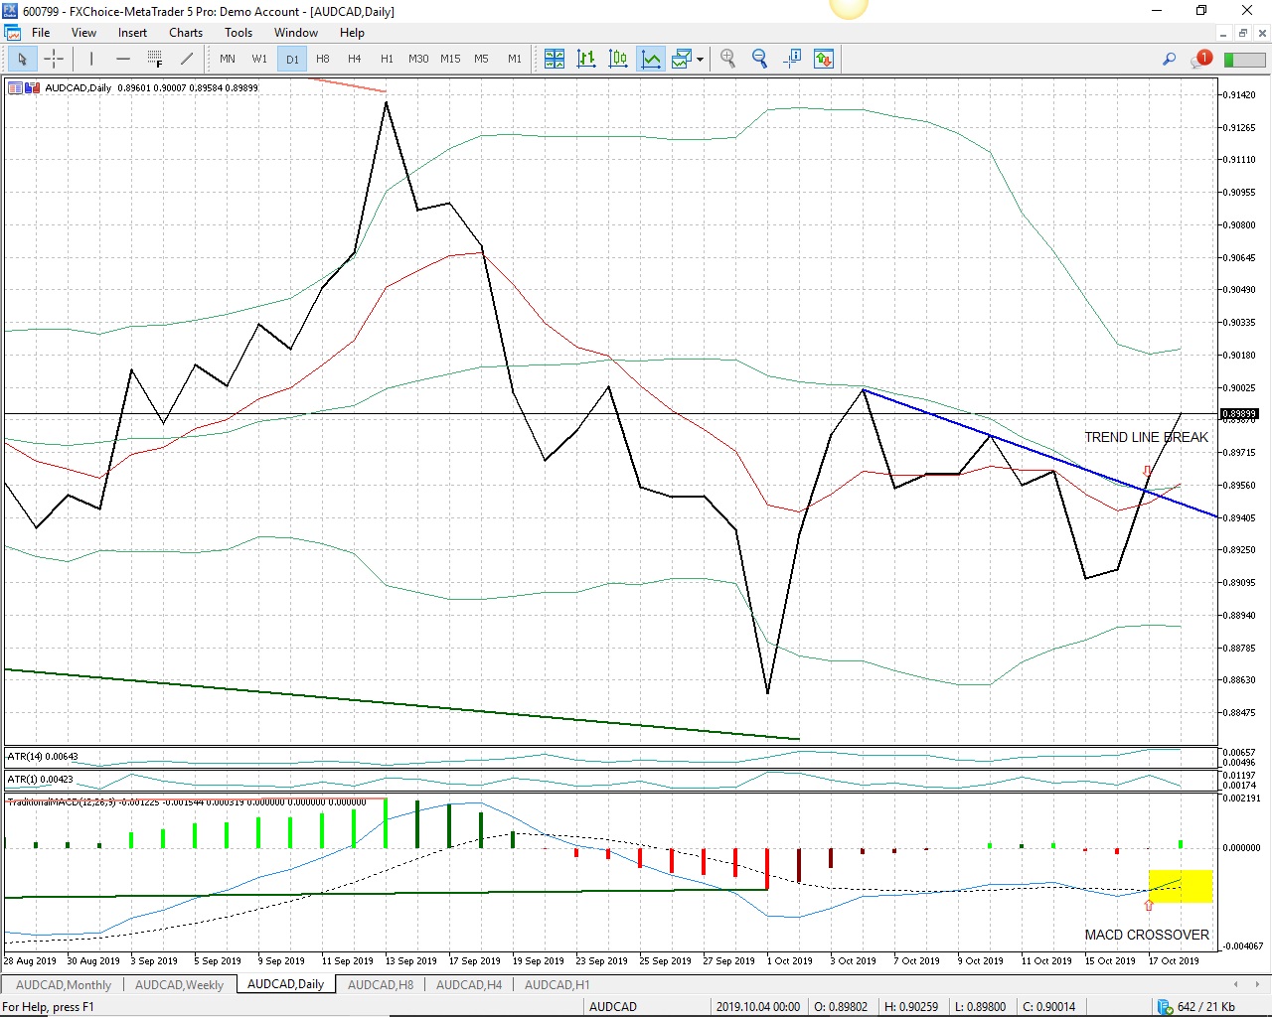Switch chart to line chart mode

pos(651,59)
